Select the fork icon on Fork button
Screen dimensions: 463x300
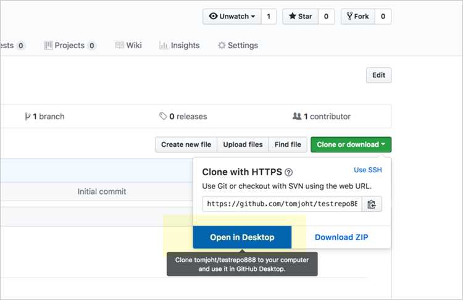coord(349,16)
